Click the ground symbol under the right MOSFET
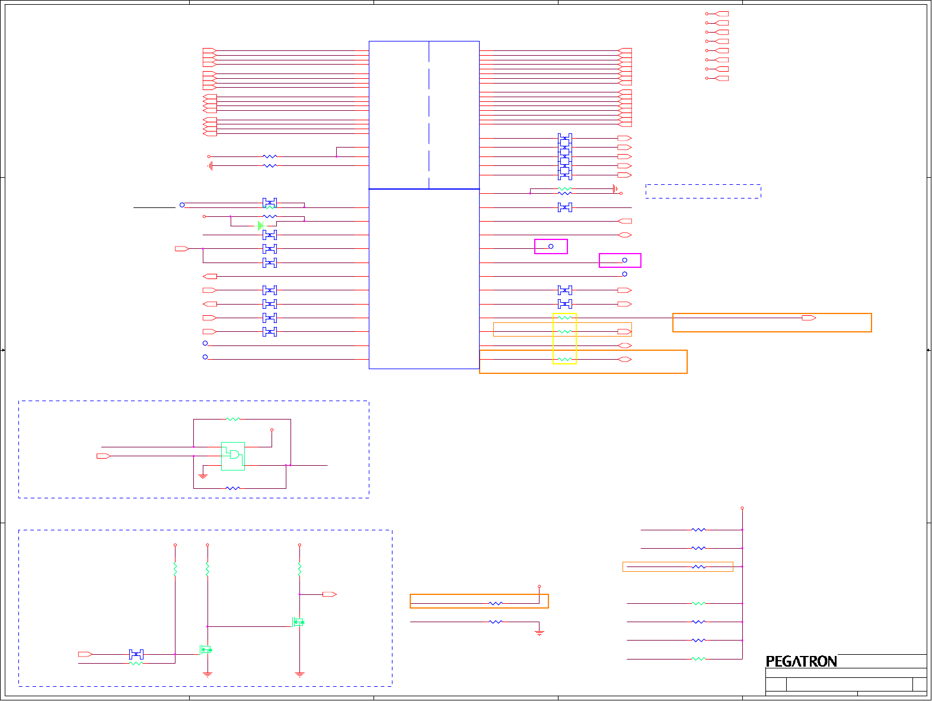 point(299,674)
